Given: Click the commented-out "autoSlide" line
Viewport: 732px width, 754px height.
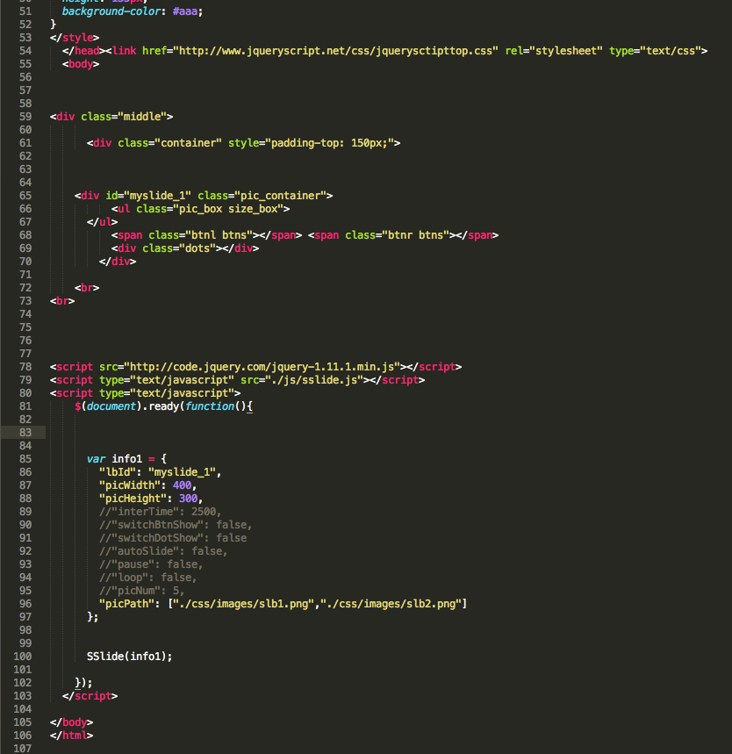Looking at the screenshot, I should pos(162,550).
